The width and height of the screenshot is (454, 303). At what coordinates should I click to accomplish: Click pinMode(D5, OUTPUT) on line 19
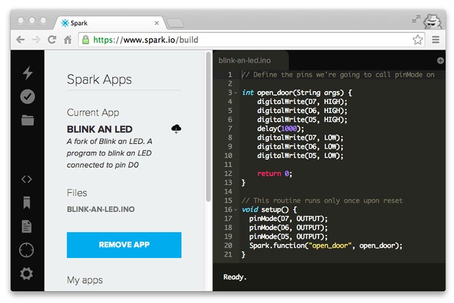click(288, 236)
